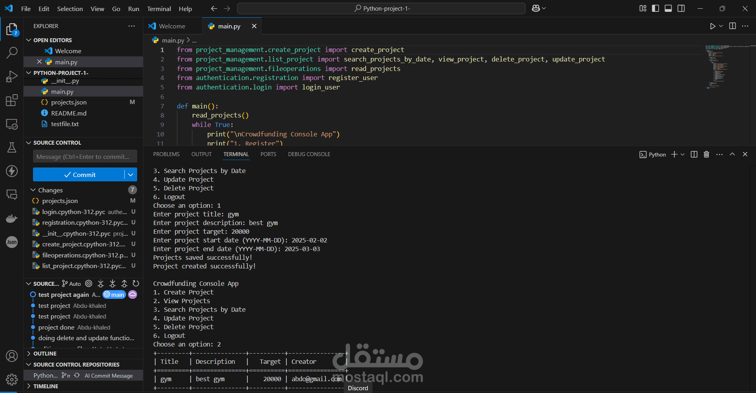This screenshot has height=393, width=756.
Task: Open the new terminal launch profile dropdown
Action: tap(683, 154)
